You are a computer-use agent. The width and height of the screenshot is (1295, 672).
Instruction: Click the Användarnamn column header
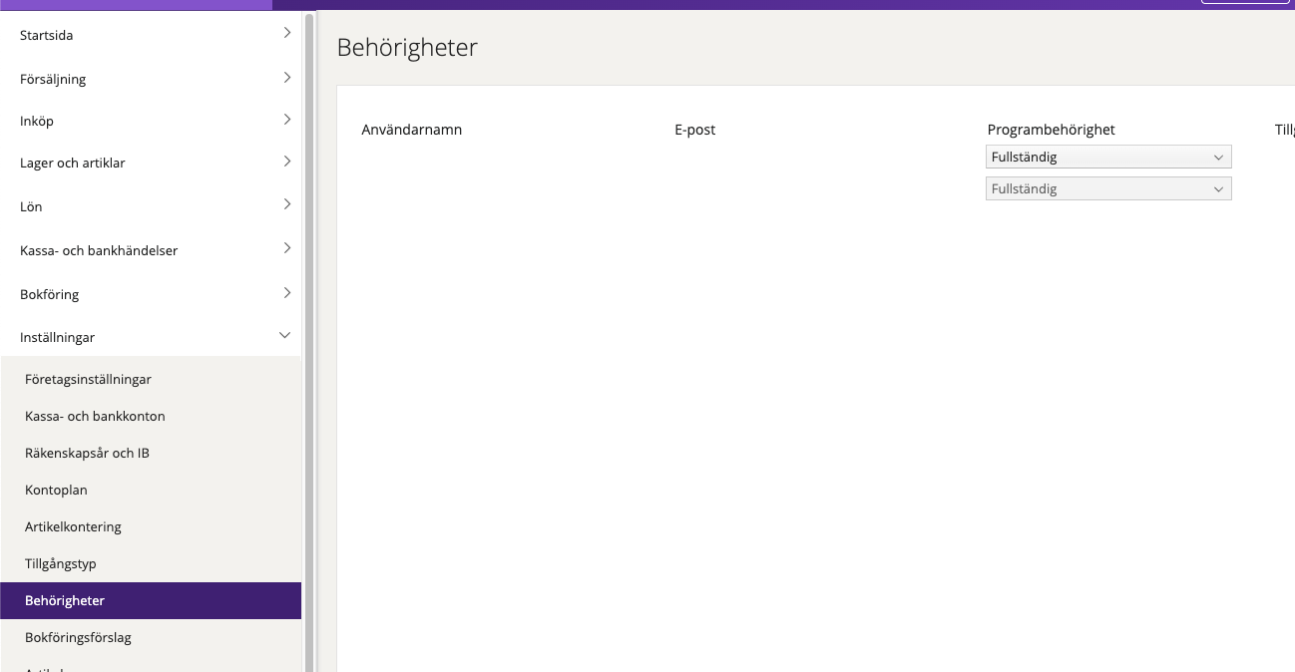pos(411,130)
